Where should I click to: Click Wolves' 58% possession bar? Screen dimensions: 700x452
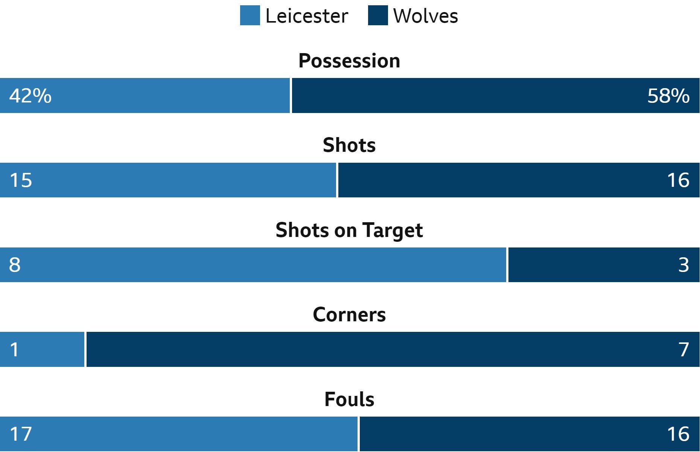(496, 96)
